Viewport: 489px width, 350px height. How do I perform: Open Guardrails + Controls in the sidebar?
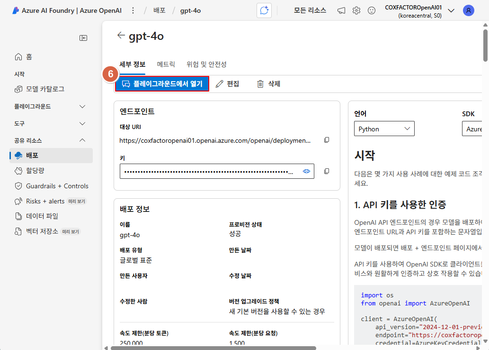click(x=51, y=186)
